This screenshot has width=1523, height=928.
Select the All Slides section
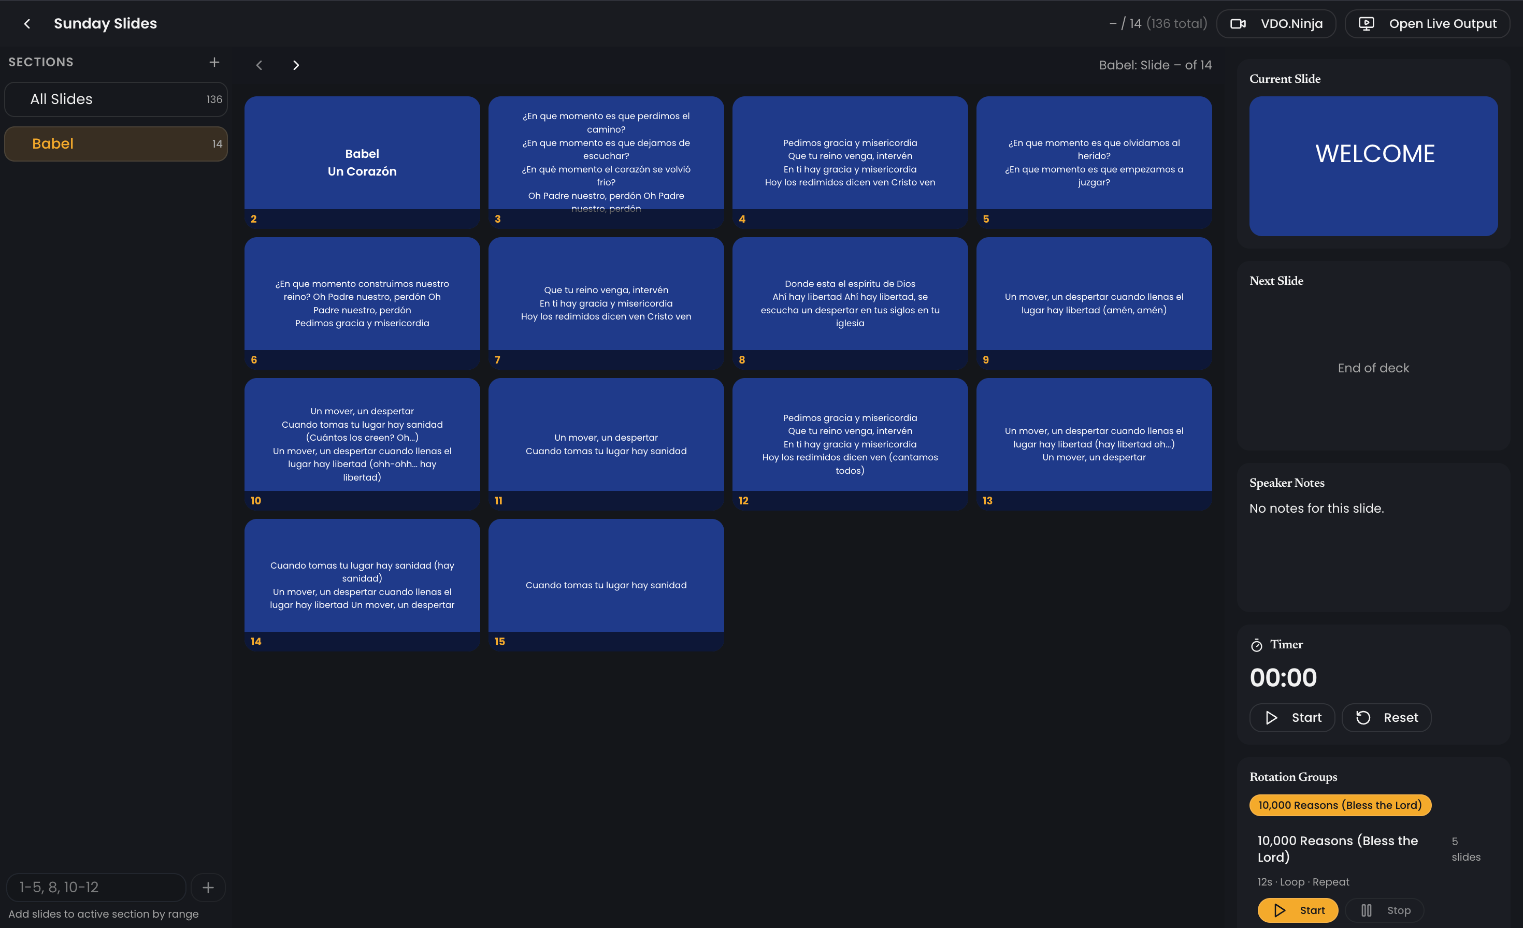[116, 99]
